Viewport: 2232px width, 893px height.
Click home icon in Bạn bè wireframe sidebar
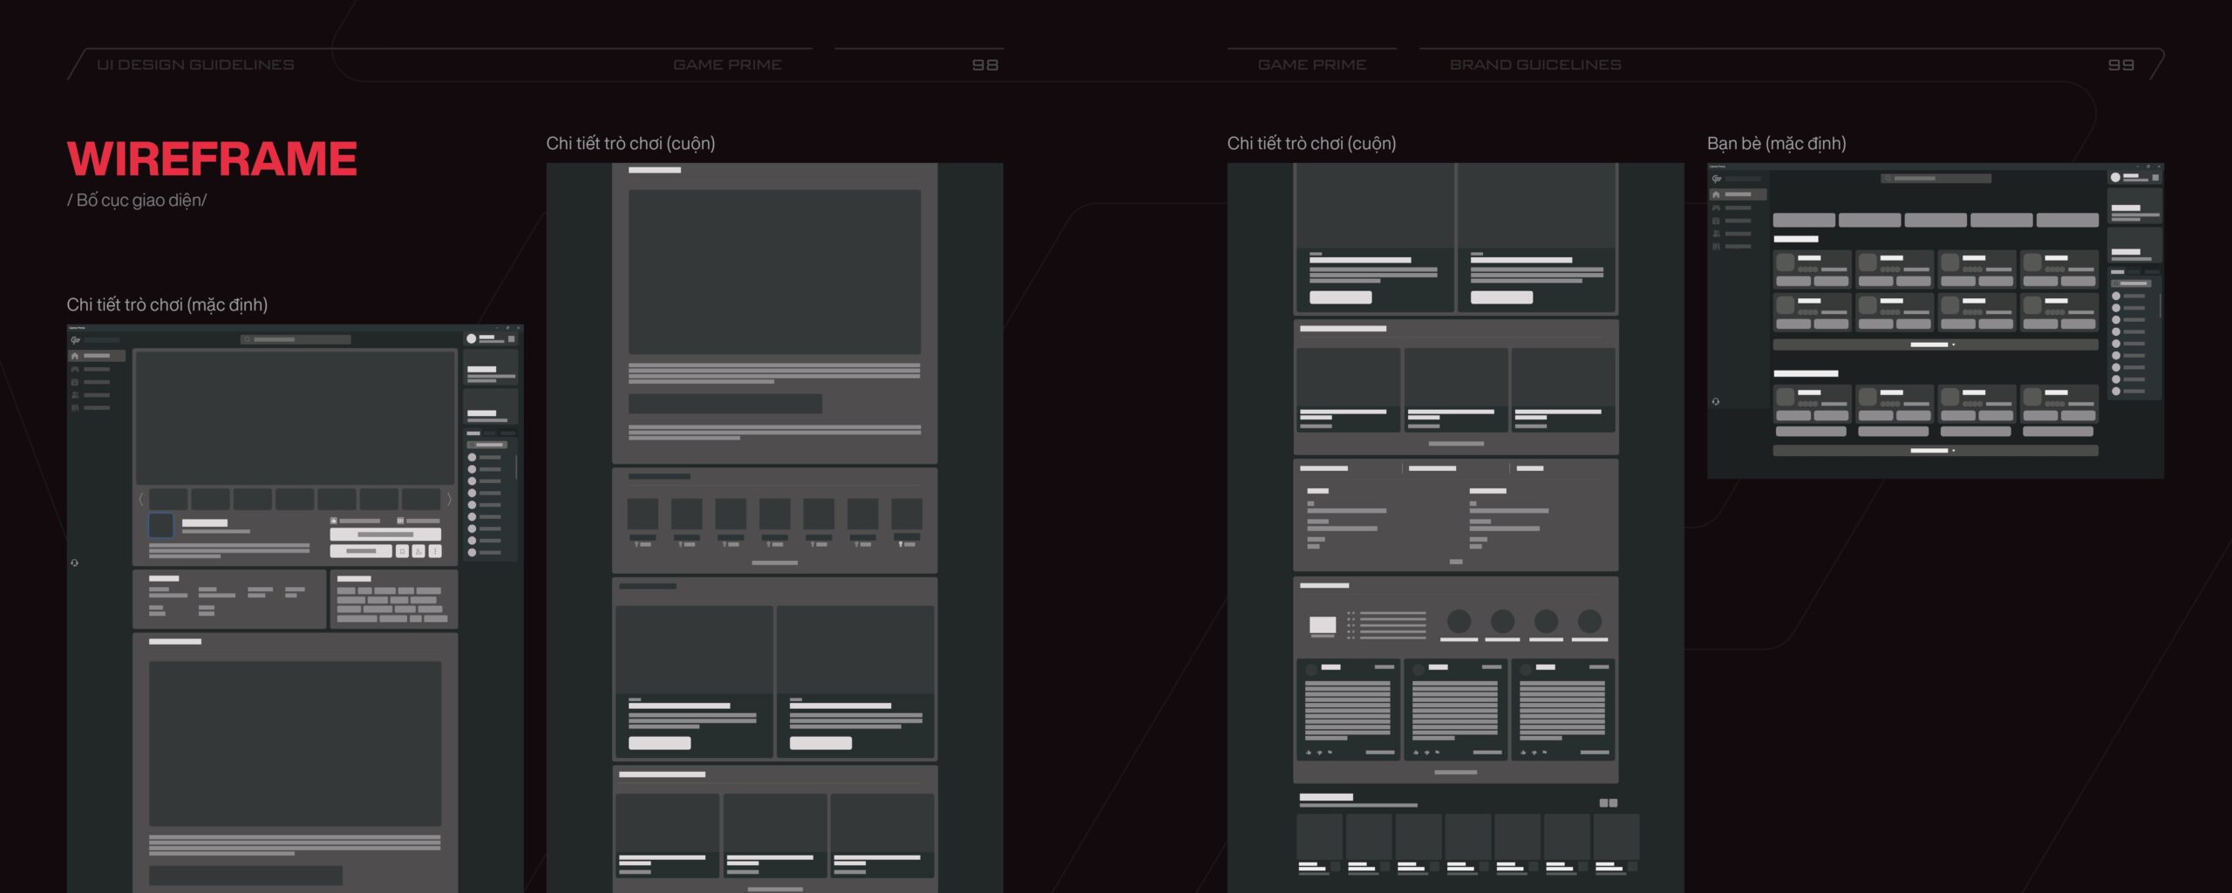tap(1716, 194)
